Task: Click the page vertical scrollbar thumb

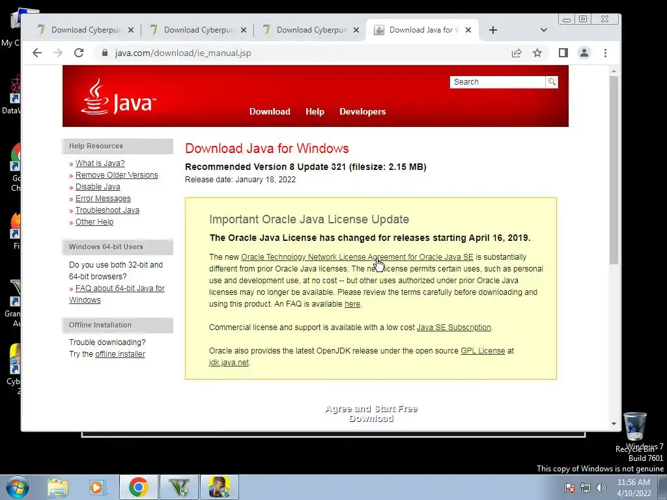Action: tap(614, 170)
